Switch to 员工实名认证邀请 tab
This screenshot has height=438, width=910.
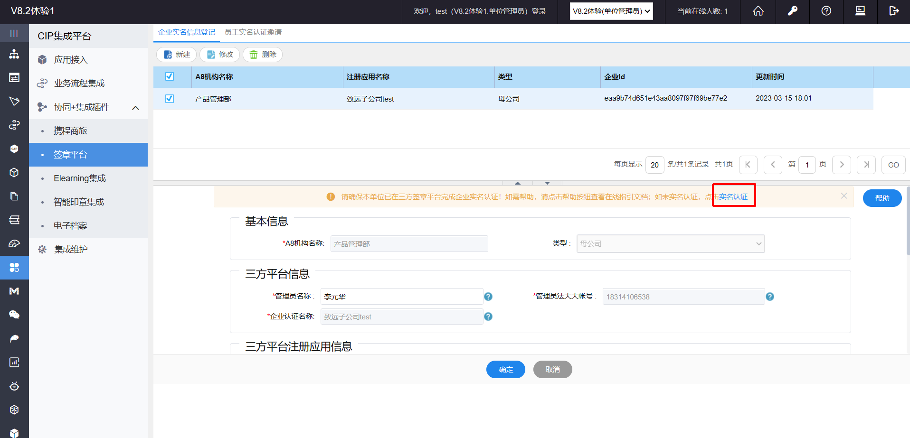tap(253, 32)
